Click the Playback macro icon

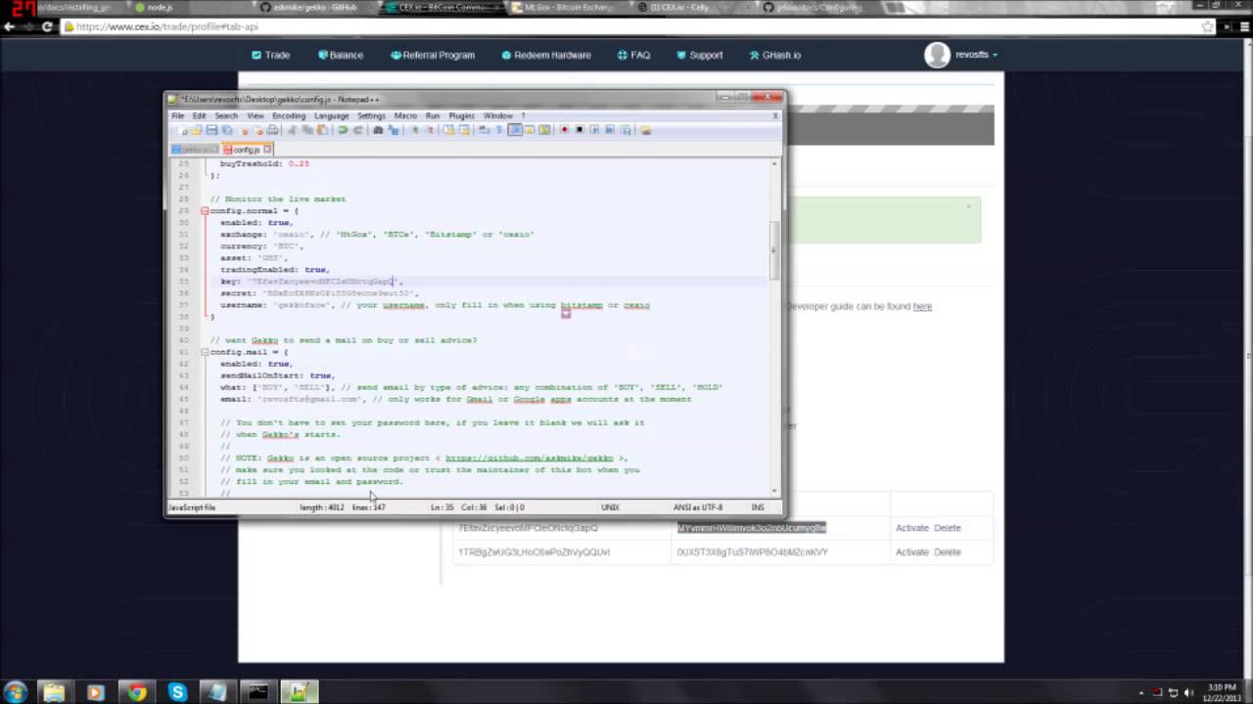pyautogui.click(x=594, y=130)
